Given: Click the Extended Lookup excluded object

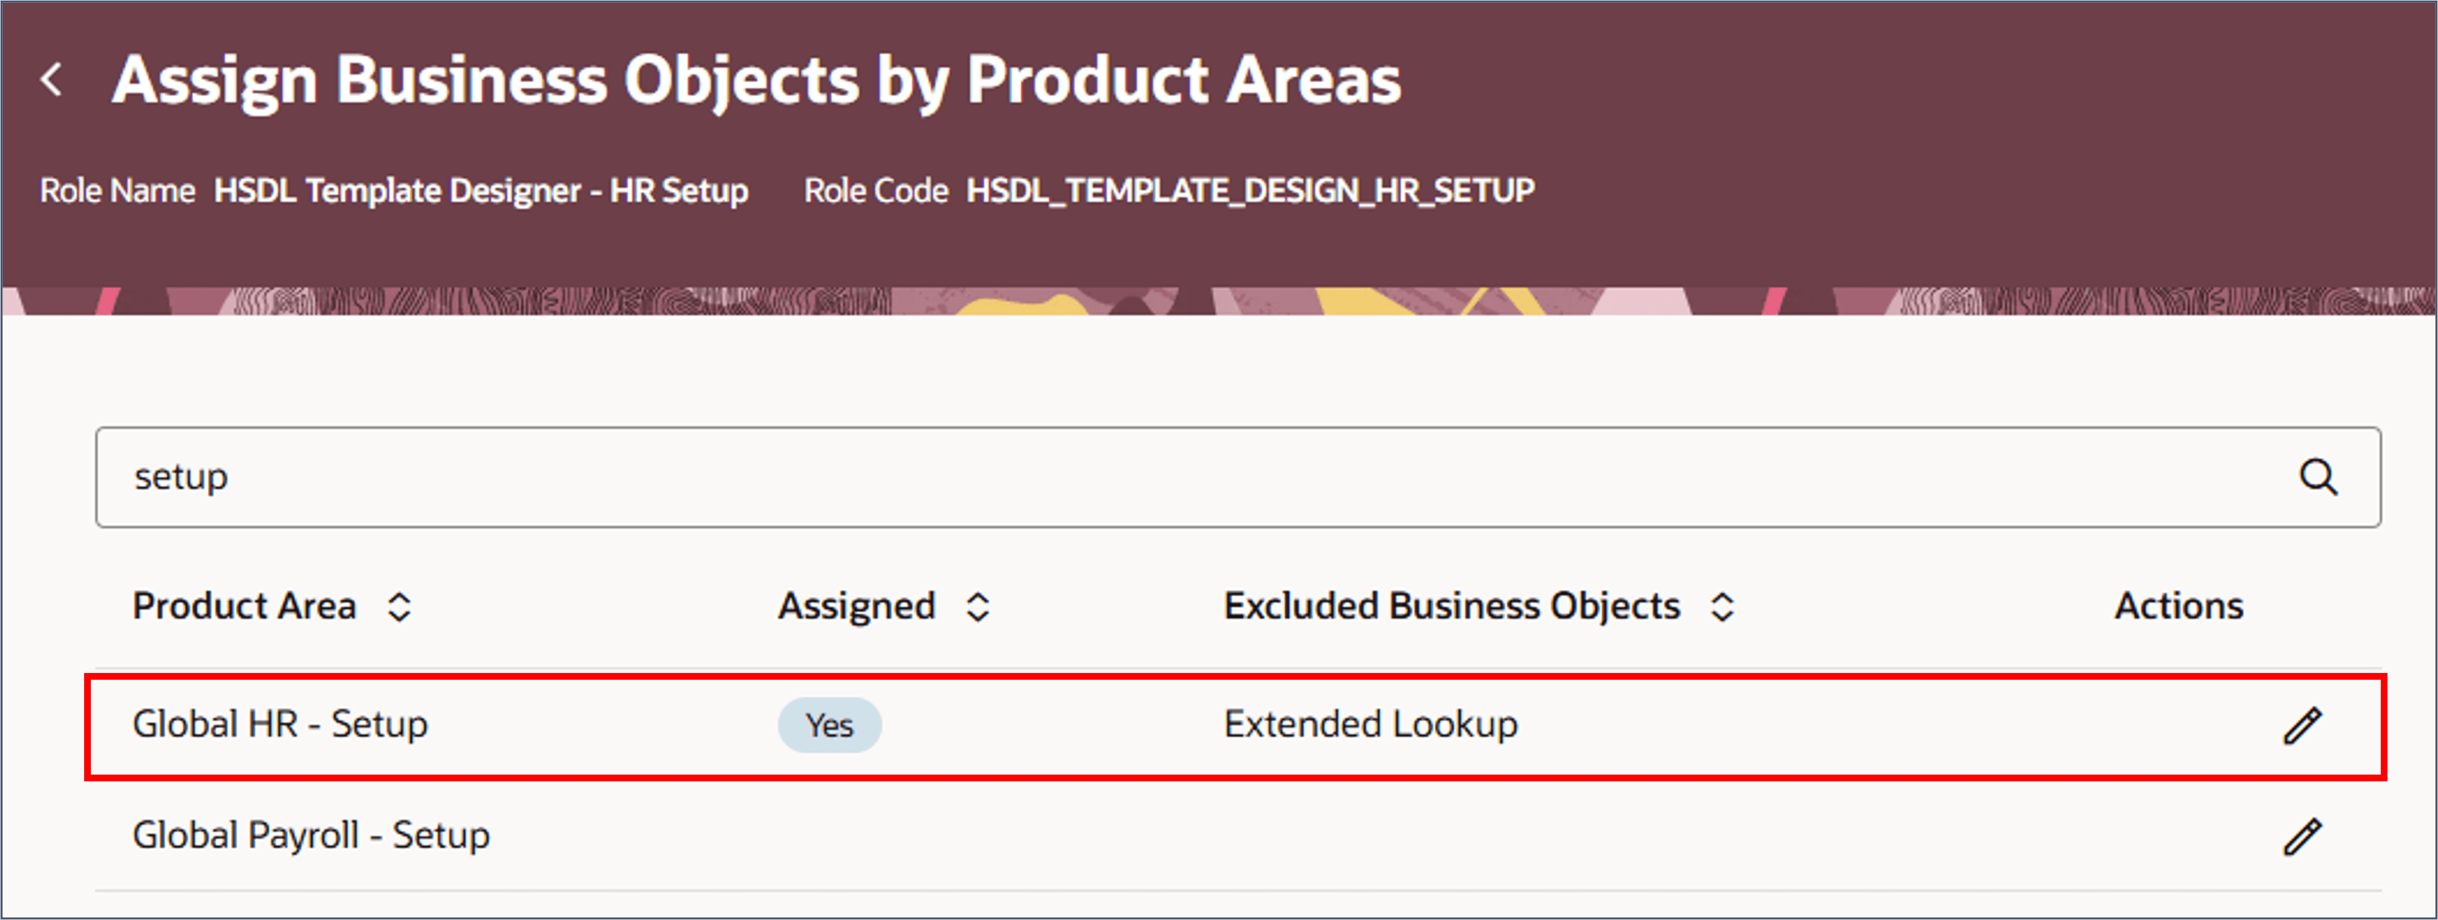Looking at the screenshot, I should (1370, 725).
